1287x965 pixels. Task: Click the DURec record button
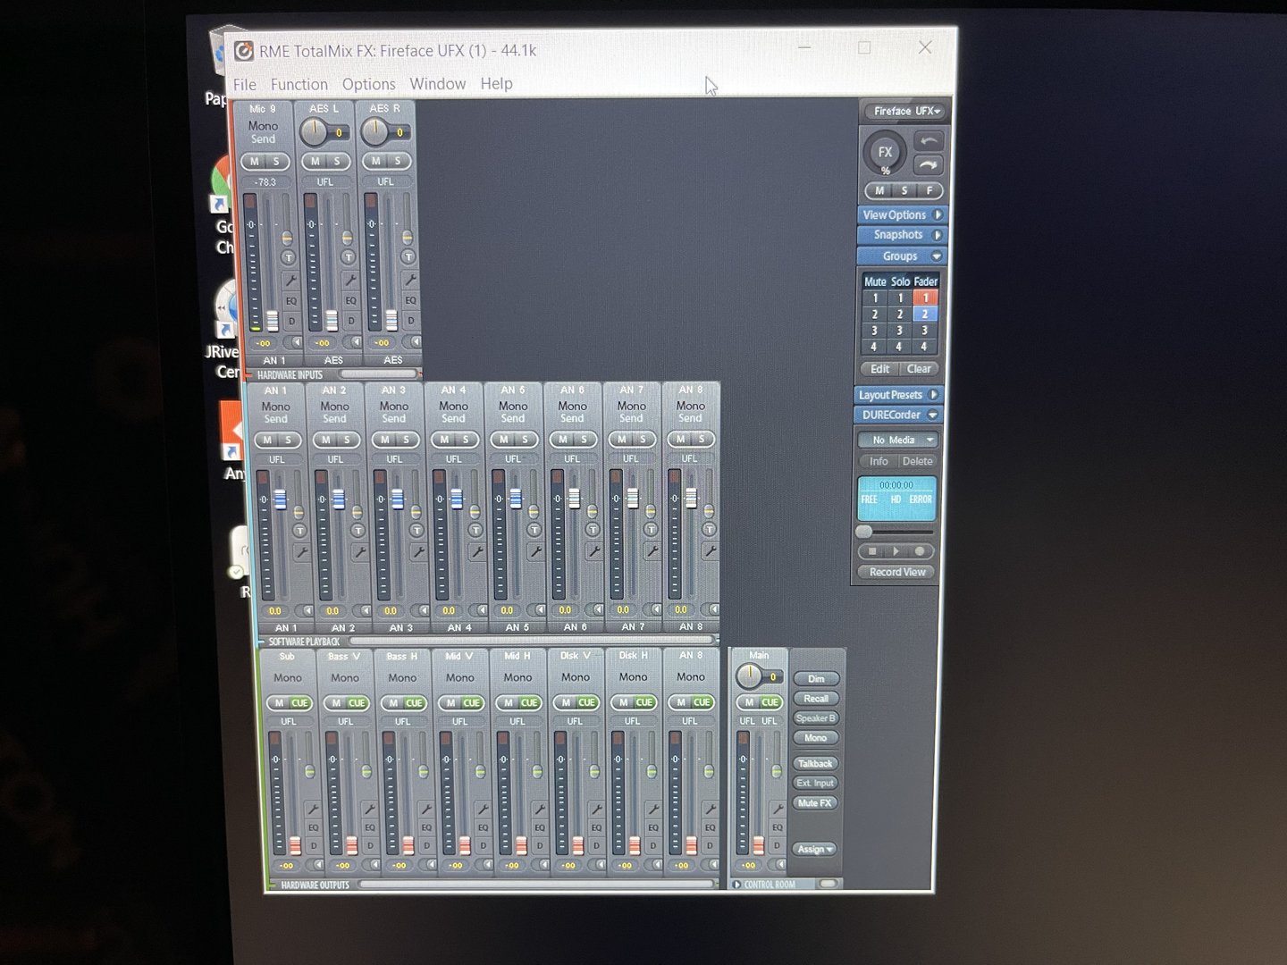[919, 551]
